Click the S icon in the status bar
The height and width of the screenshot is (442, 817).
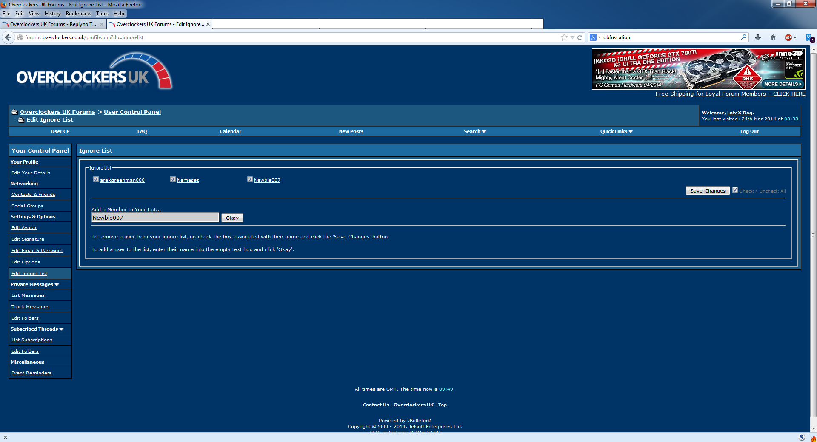(x=802, y=437)
